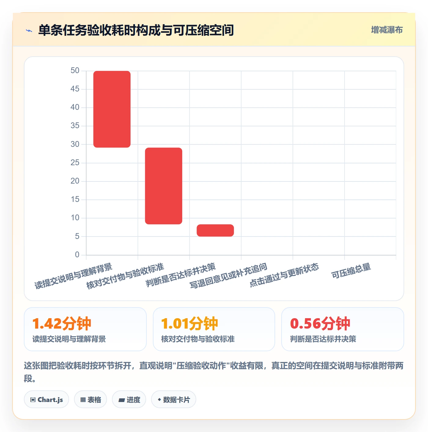
Task: Click the axis label 核对交付物与验收标准
Action: 125,276
